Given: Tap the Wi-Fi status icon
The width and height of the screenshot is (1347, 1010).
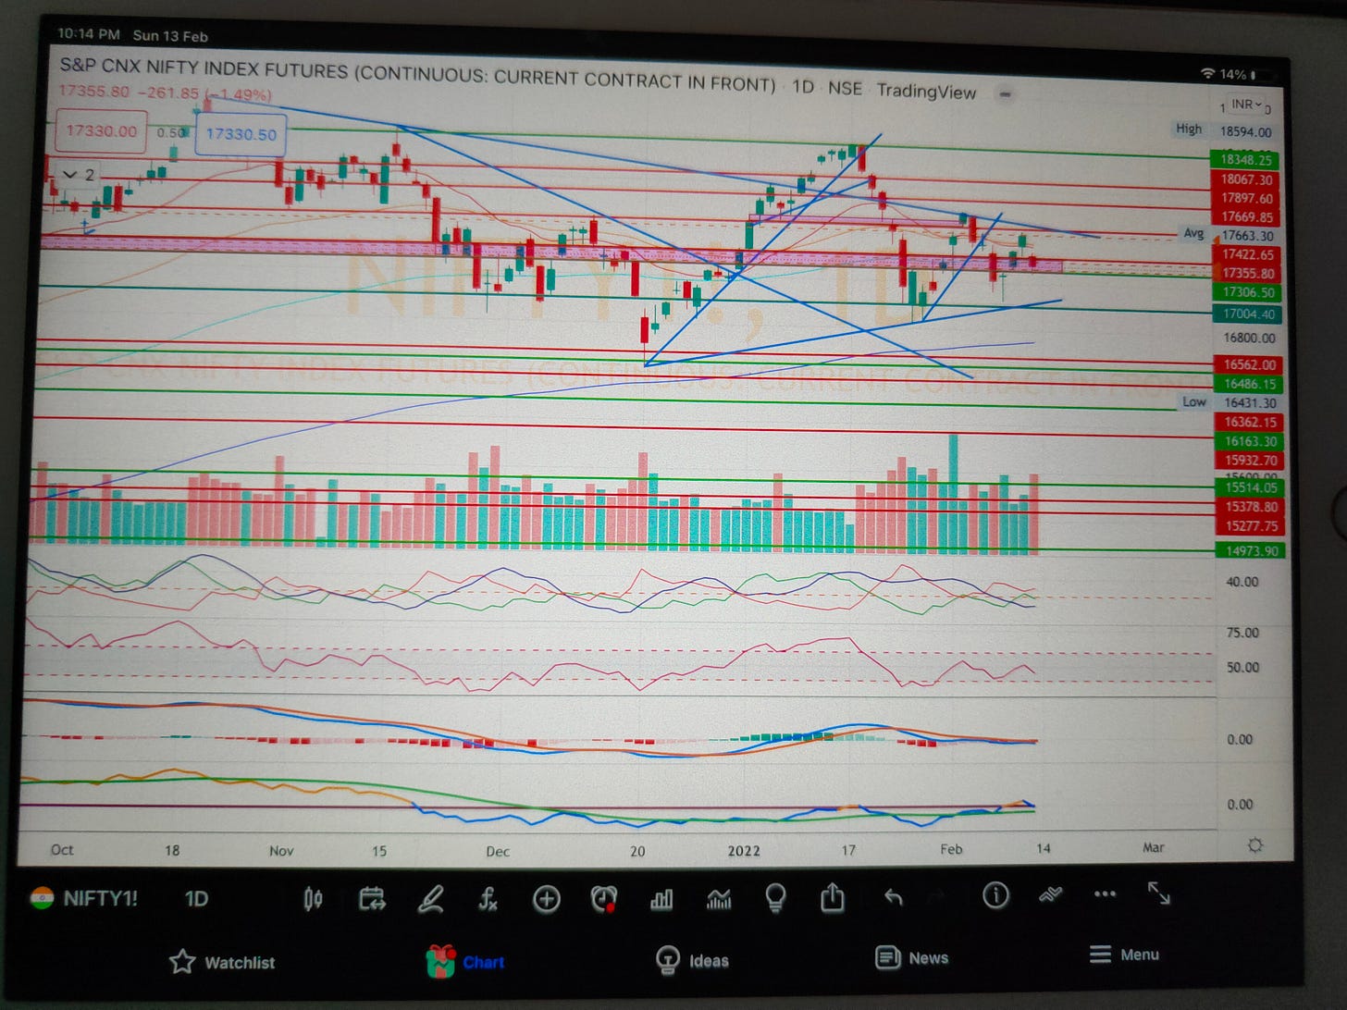Looking at the screenshot, I should pyautogui.click(x=1207, y=73).
